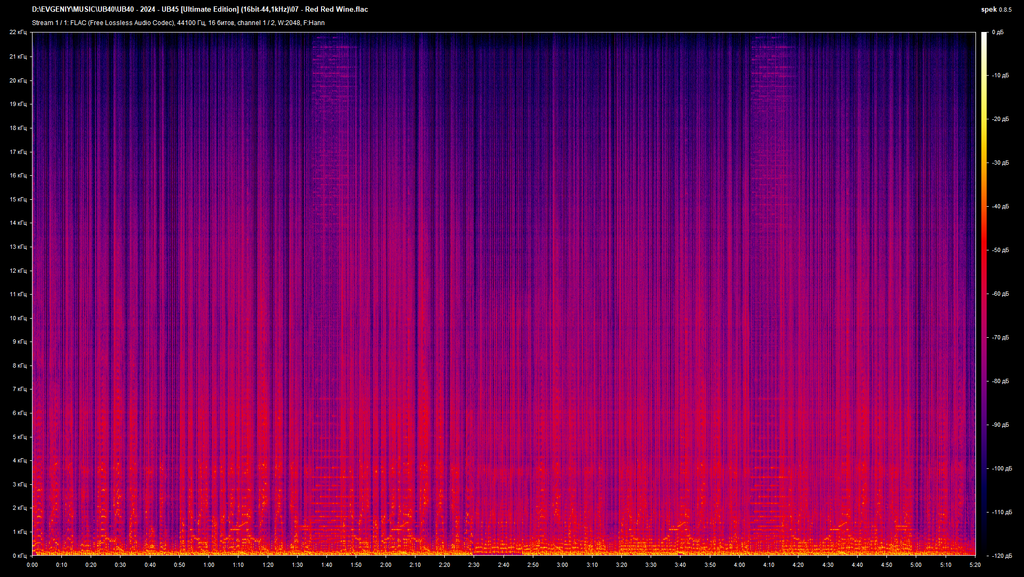Click the -100 дБ level scale label
The width and height of the screenshot is (1024, 577).
(x=1002, y=469)
